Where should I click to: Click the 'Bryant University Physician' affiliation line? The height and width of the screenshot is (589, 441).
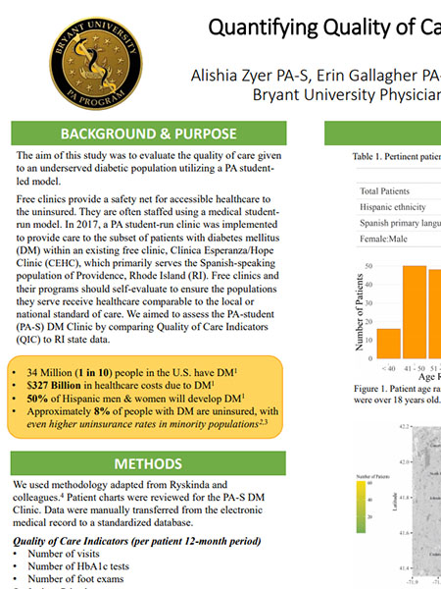347,94
